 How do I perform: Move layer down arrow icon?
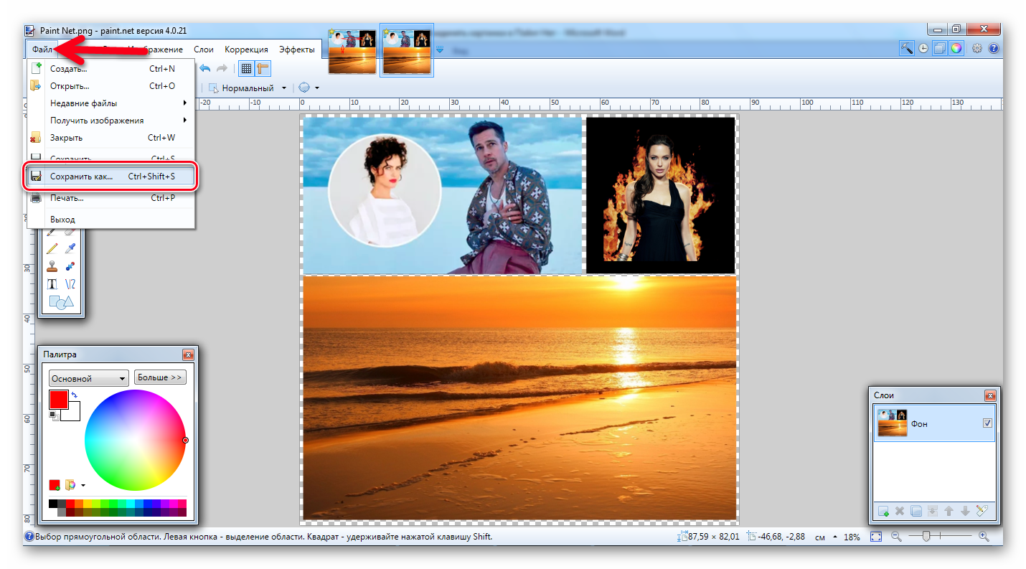pos(965,511)
